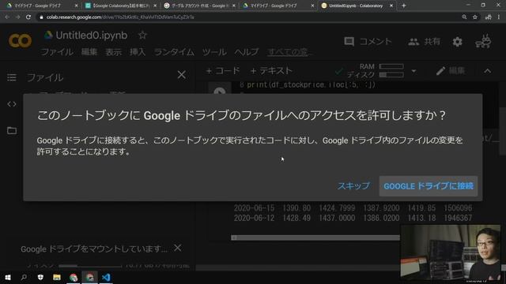Click the first Chrome icon in the taskbar

74,277
